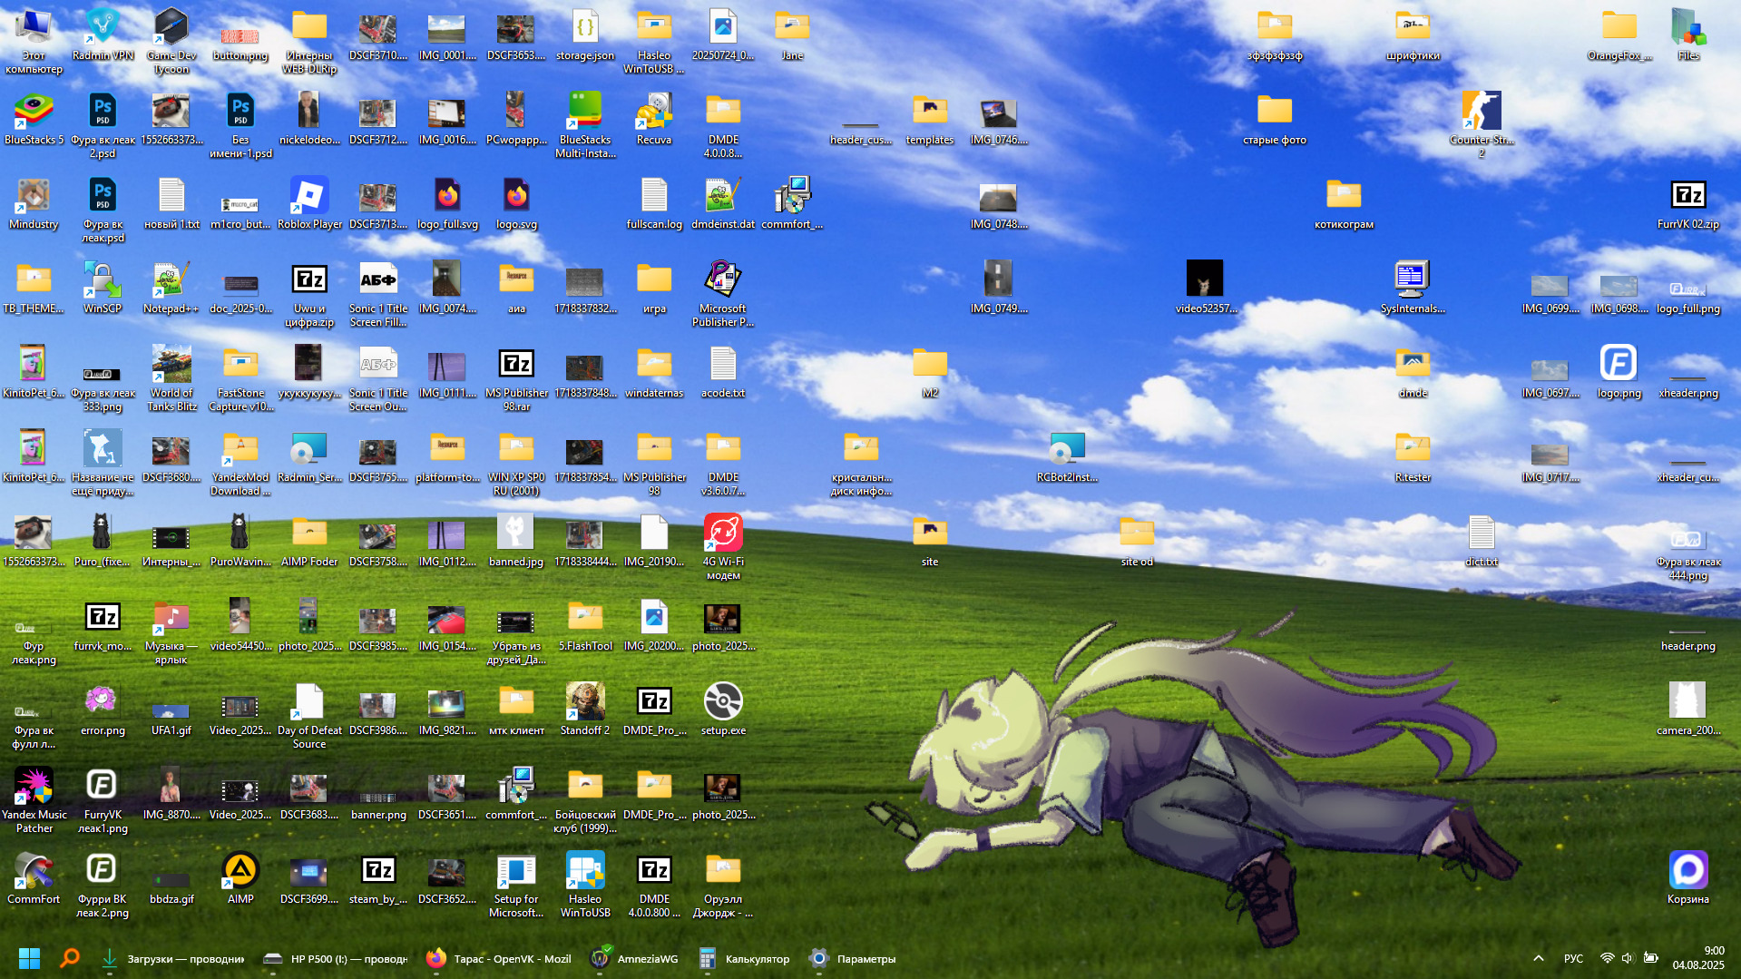
Task: Select the site od folder
Action: click(1137, 541)
